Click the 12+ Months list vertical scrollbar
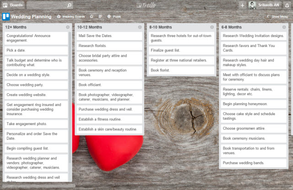This screenshot has height=190, width=293. click(x=70, y=97)
